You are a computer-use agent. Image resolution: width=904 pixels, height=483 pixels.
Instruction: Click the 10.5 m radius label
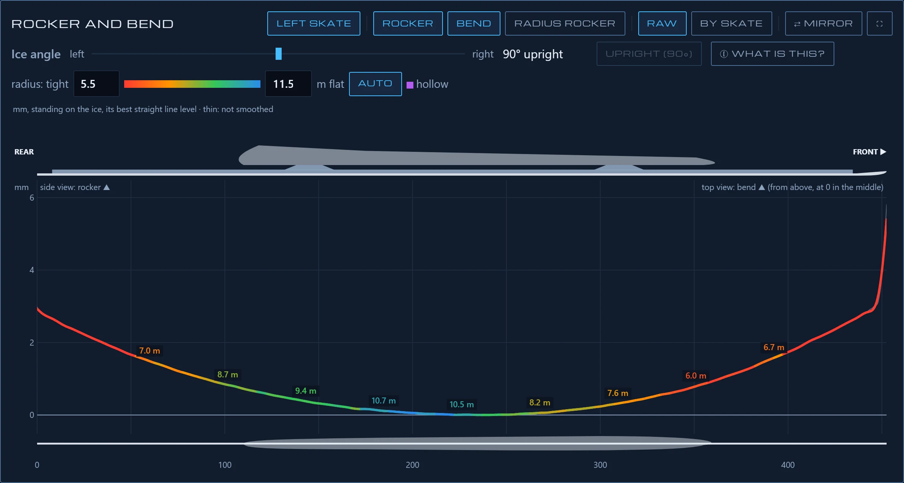coord(461,404)
